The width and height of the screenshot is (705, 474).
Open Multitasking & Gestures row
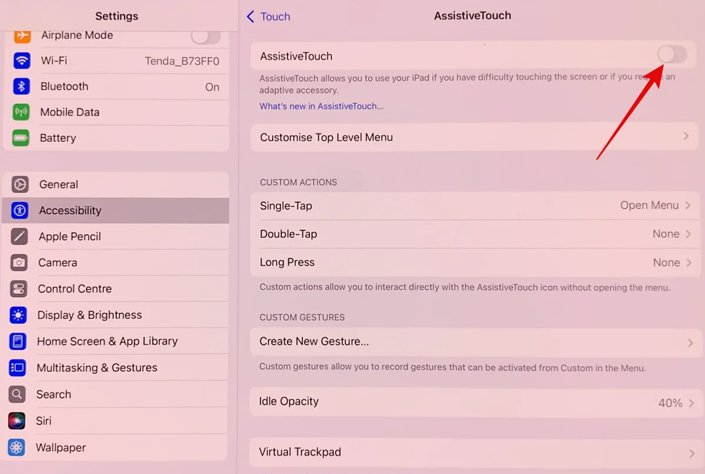coord(115,368)
